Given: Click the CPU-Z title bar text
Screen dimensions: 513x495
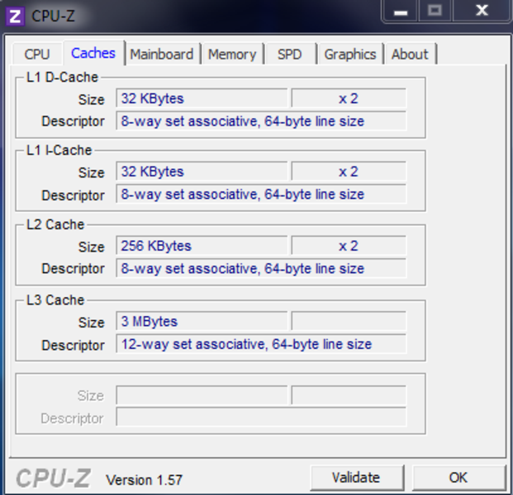Looking at the screenshot, I should 53,16.
